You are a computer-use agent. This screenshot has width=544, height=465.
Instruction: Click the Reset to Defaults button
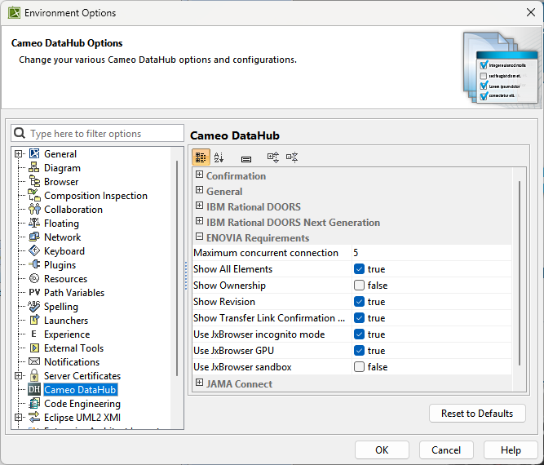[477, 414]
